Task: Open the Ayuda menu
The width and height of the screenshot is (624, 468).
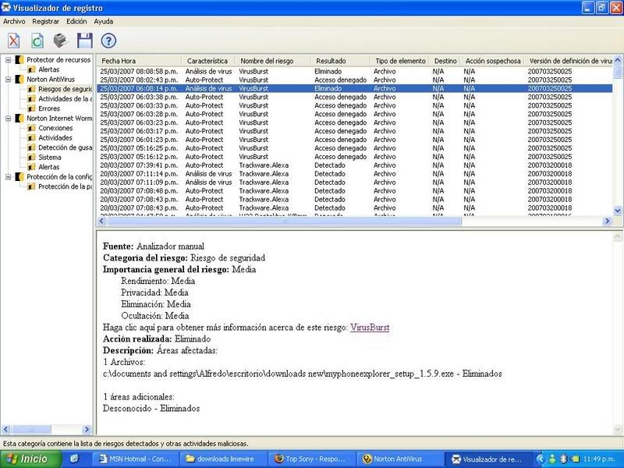Action: coord(104,22)
